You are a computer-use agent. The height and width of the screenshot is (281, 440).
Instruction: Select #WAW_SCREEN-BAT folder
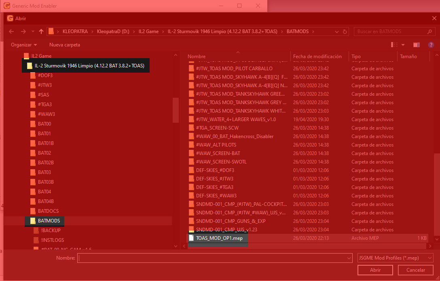(x=218, y=153)
